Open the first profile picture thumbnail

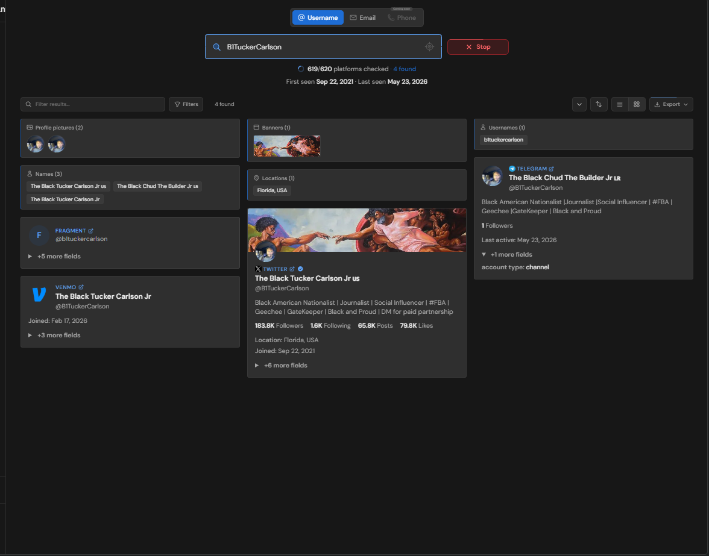click(x=35, y=144)
